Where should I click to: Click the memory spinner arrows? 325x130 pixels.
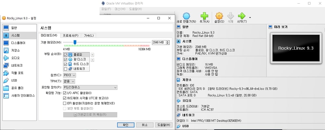(168, 42)
